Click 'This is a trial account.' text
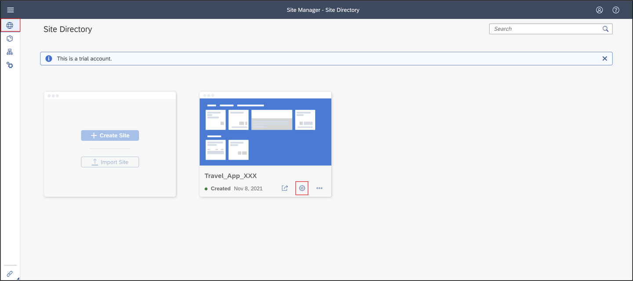 click(84, 58)
